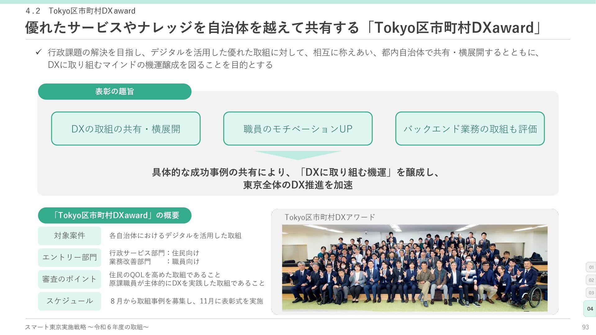Click the スケジュール label cell
The image size is (596, 335).
click(70, 301)
